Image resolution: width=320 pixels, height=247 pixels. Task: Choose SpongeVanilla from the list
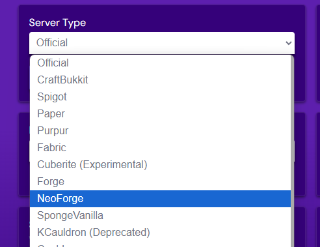[160, 216]
